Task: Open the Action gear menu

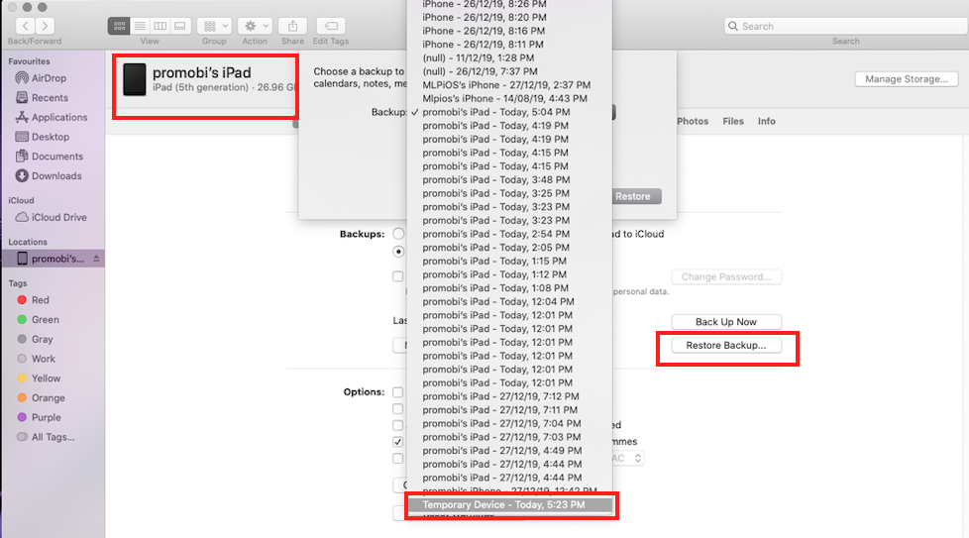Action: coord(255,26)
